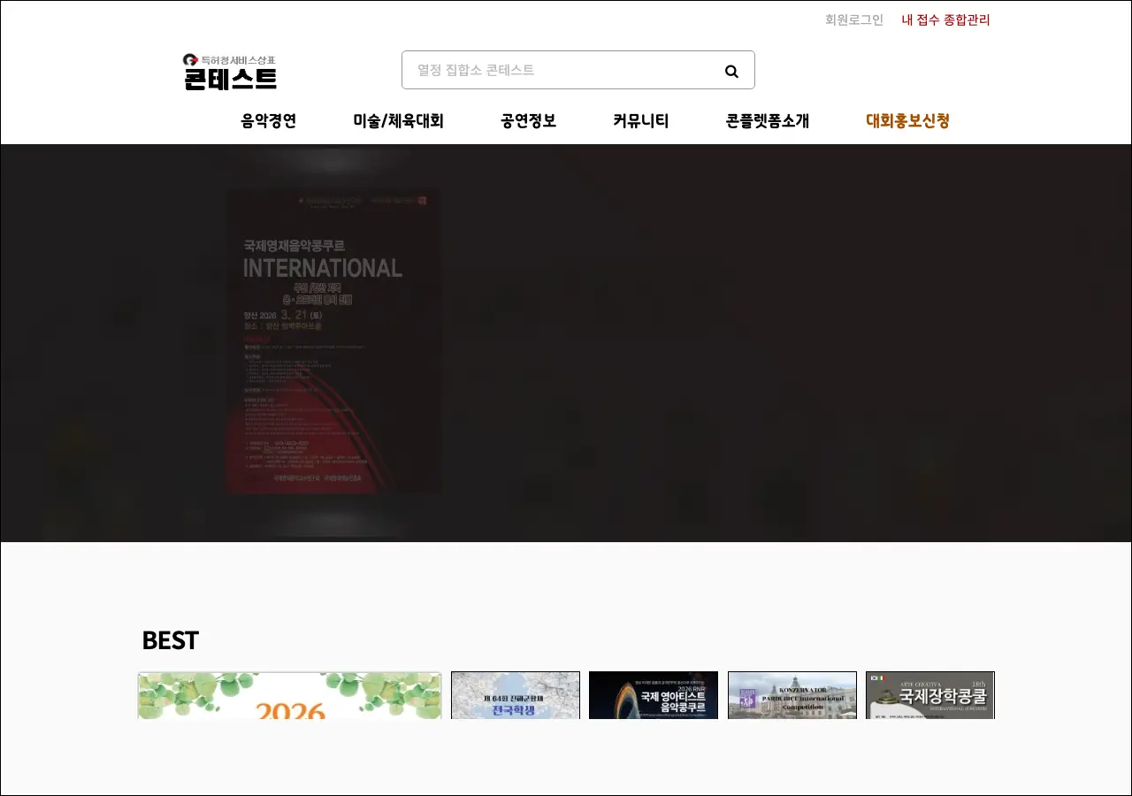Open the green leafy 2026 banner thumbnail

point(289,696)
